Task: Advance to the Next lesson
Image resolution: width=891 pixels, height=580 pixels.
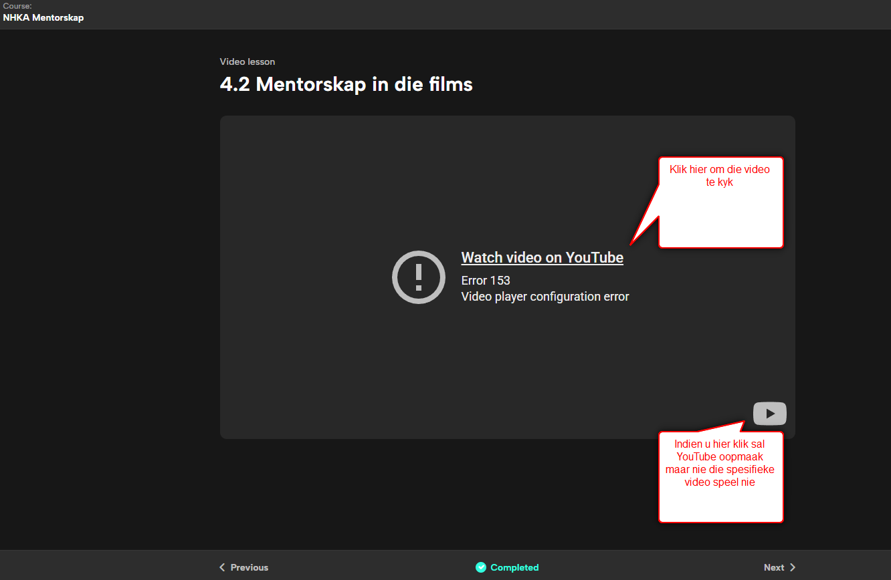Action: [x=774, y=567]
